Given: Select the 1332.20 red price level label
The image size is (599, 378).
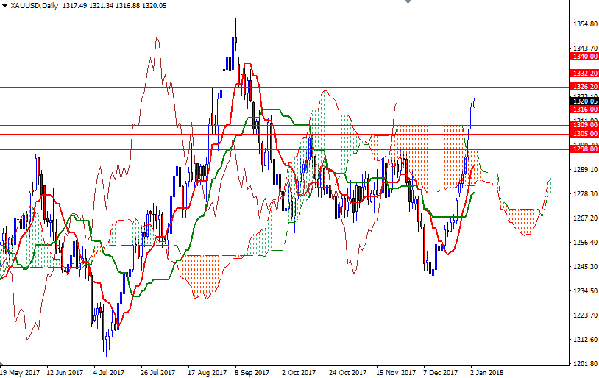Looking at the screenshot, I should coord(584,74).
